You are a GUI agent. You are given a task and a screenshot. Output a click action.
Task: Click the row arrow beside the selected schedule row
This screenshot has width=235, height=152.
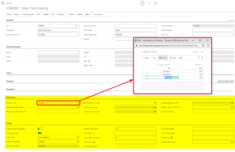pyautogui.click(x=144, y=77)
